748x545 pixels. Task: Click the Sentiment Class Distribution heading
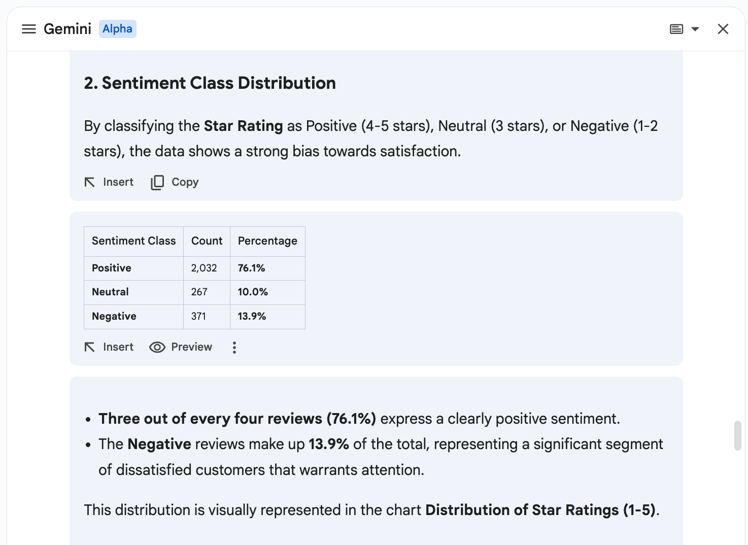click(210, 83)
